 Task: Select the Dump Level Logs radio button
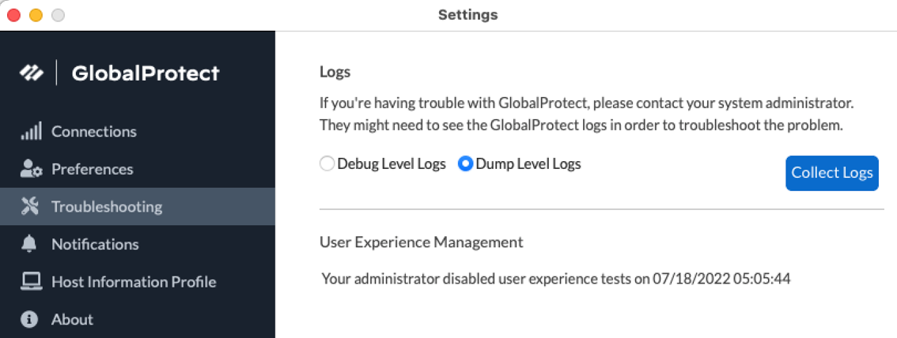[466, 164]
